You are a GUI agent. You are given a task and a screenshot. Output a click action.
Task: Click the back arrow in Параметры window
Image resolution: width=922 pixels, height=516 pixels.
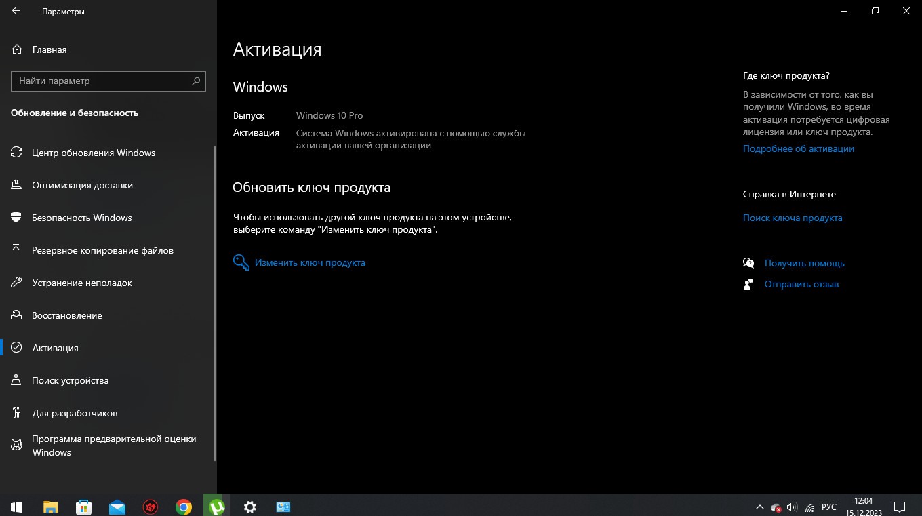16,12
